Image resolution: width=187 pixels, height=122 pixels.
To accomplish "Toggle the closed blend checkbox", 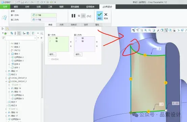I will [x=49, y=59].
